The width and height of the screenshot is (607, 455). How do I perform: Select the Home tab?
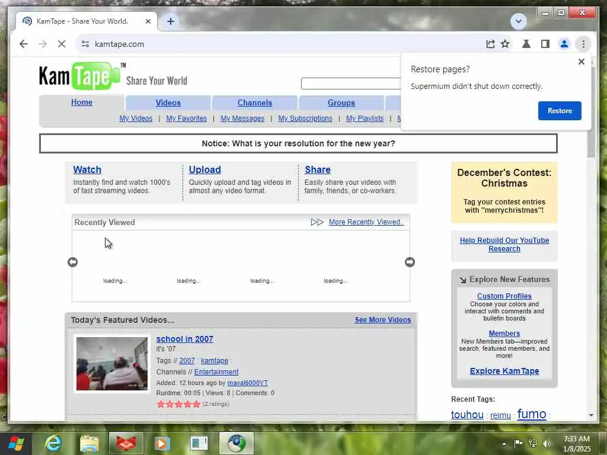(82, 102)
